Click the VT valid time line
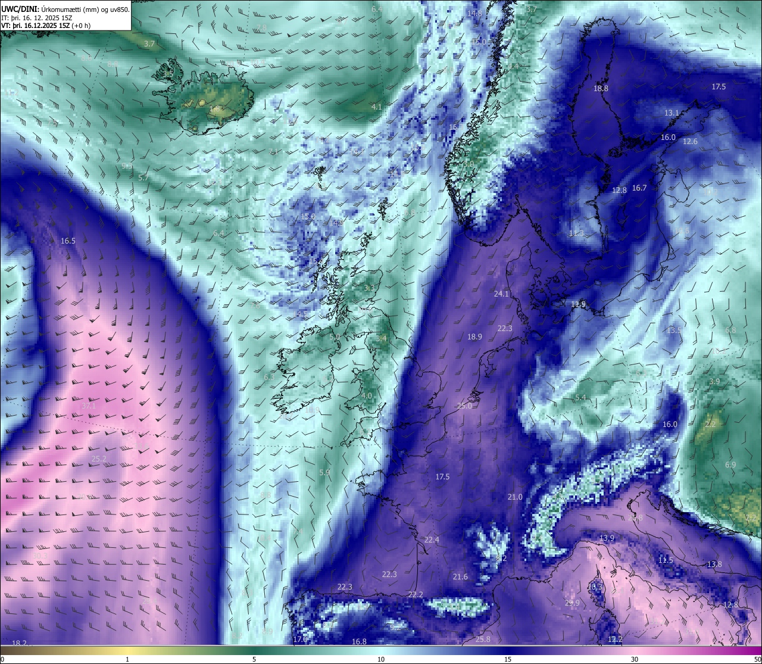The image size is (762, 664). click(46, 26)
